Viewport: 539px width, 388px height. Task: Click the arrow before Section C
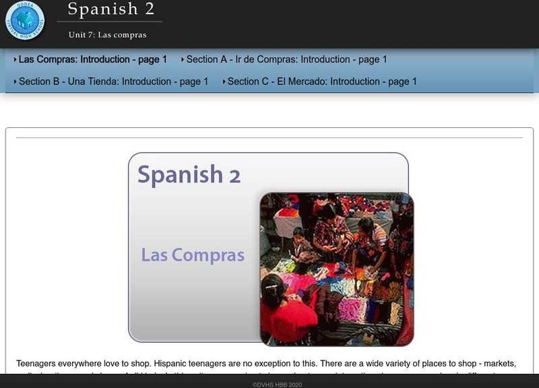click(x=224, y=82)
